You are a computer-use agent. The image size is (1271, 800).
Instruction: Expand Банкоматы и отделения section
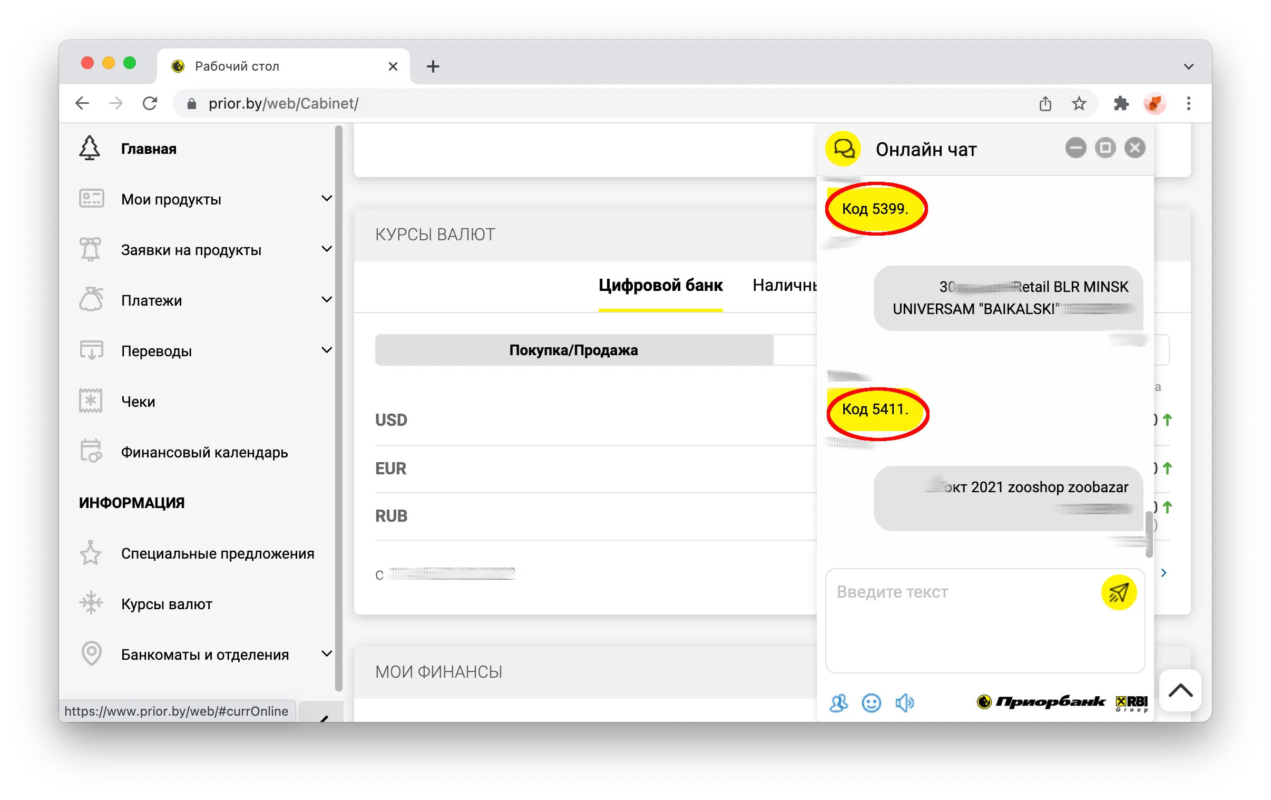click(206, 654)
